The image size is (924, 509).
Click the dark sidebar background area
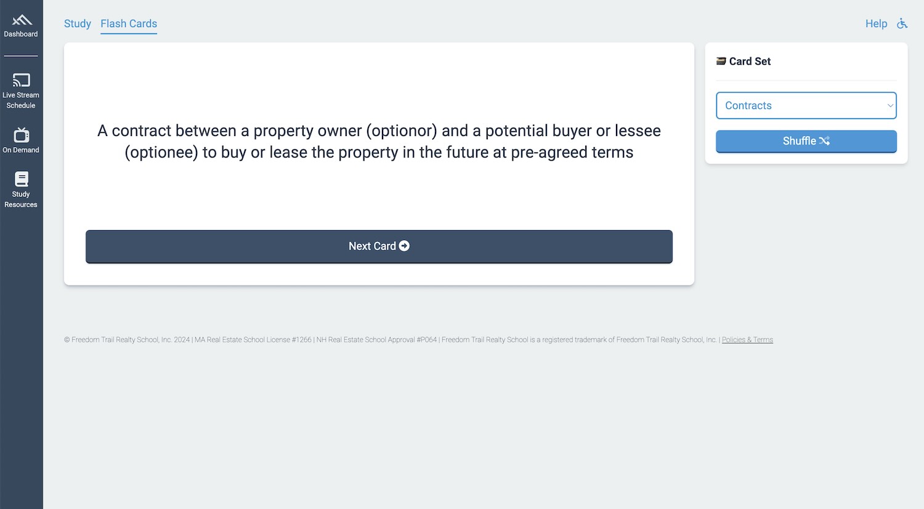point(21,369)
